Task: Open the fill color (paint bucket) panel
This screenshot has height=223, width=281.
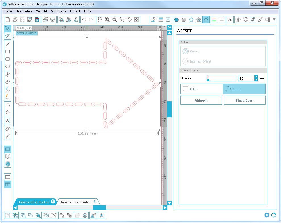Action: 153,19
